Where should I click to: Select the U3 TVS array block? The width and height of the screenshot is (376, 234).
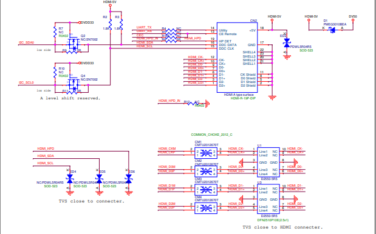coord(268,199)
